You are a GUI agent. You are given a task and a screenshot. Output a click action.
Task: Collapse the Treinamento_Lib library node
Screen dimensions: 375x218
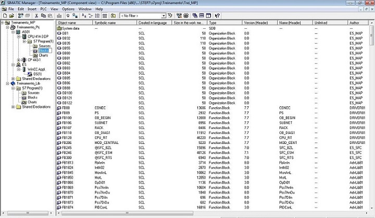pos(8,83)
